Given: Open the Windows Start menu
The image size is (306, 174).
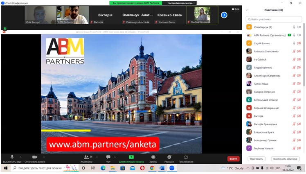Looking at the screenshot, I should pos(5,168).
